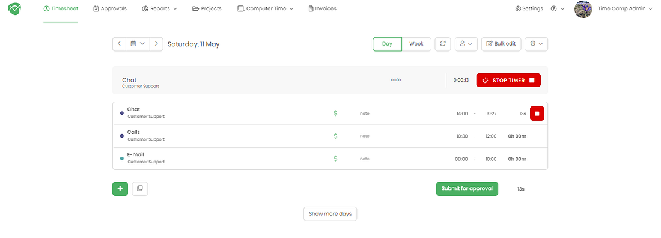Click the copy entries icon button
The width and height of the screenshot is (661, 238).
pyautogui.click(x=140, y=189)
